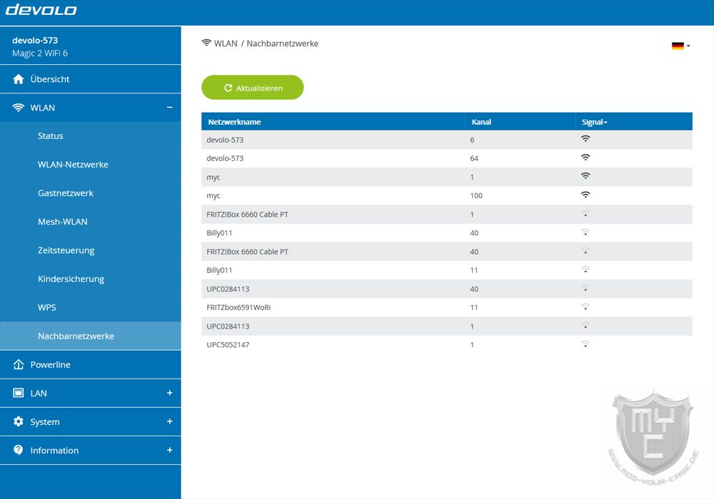The height and width of the screenshot is (499, 714).
Task: Click the home icon beside Übersicht
Action: pyautogui.click(x=19, y=79)
